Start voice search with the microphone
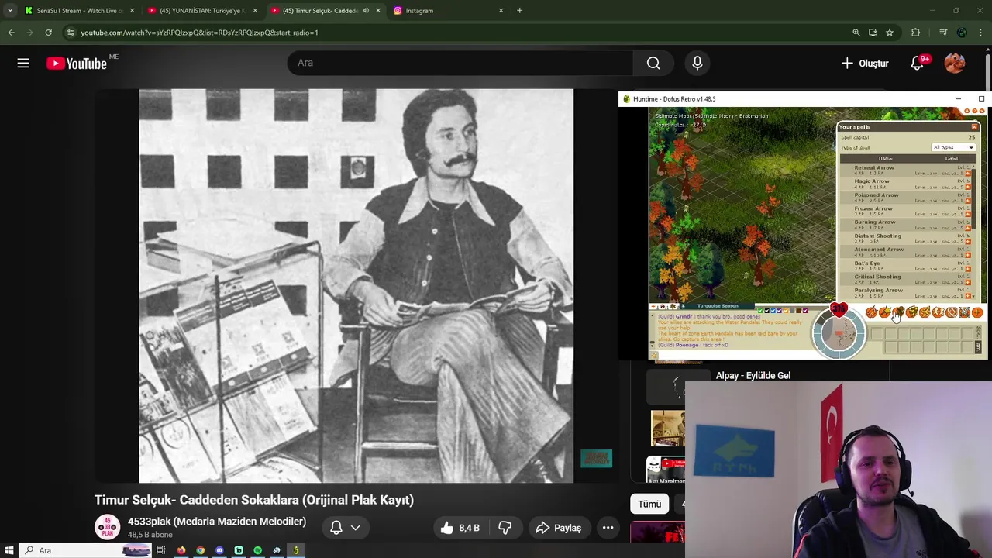The image size is (992, 558). pyautogui.click(x=697, y=63)
